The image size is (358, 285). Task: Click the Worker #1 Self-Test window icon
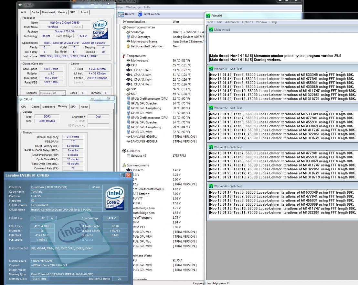pyautogui.click(x=211, y=69)
